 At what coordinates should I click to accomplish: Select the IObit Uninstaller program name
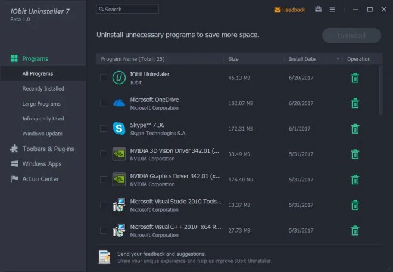(x=149, y=75)
